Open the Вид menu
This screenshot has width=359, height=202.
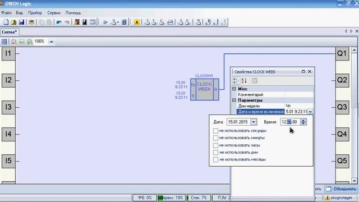tap(19, 13)
